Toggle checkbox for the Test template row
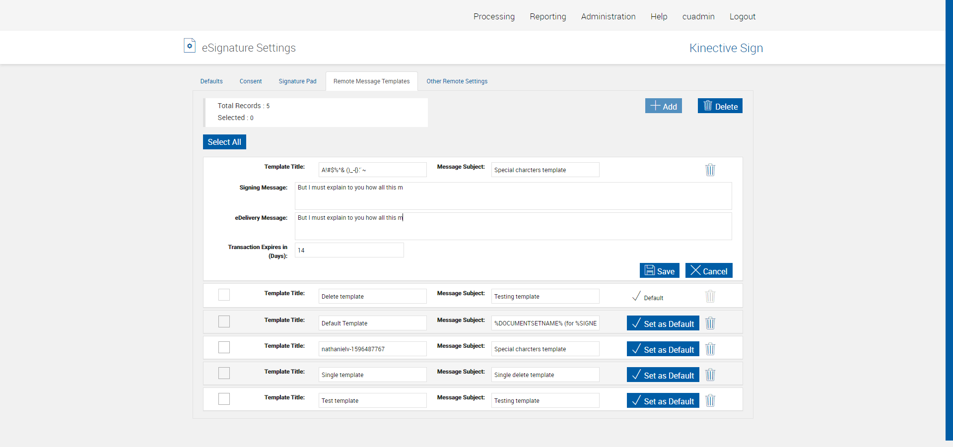This screenshot has width=953, height=447. coord(224,399)
